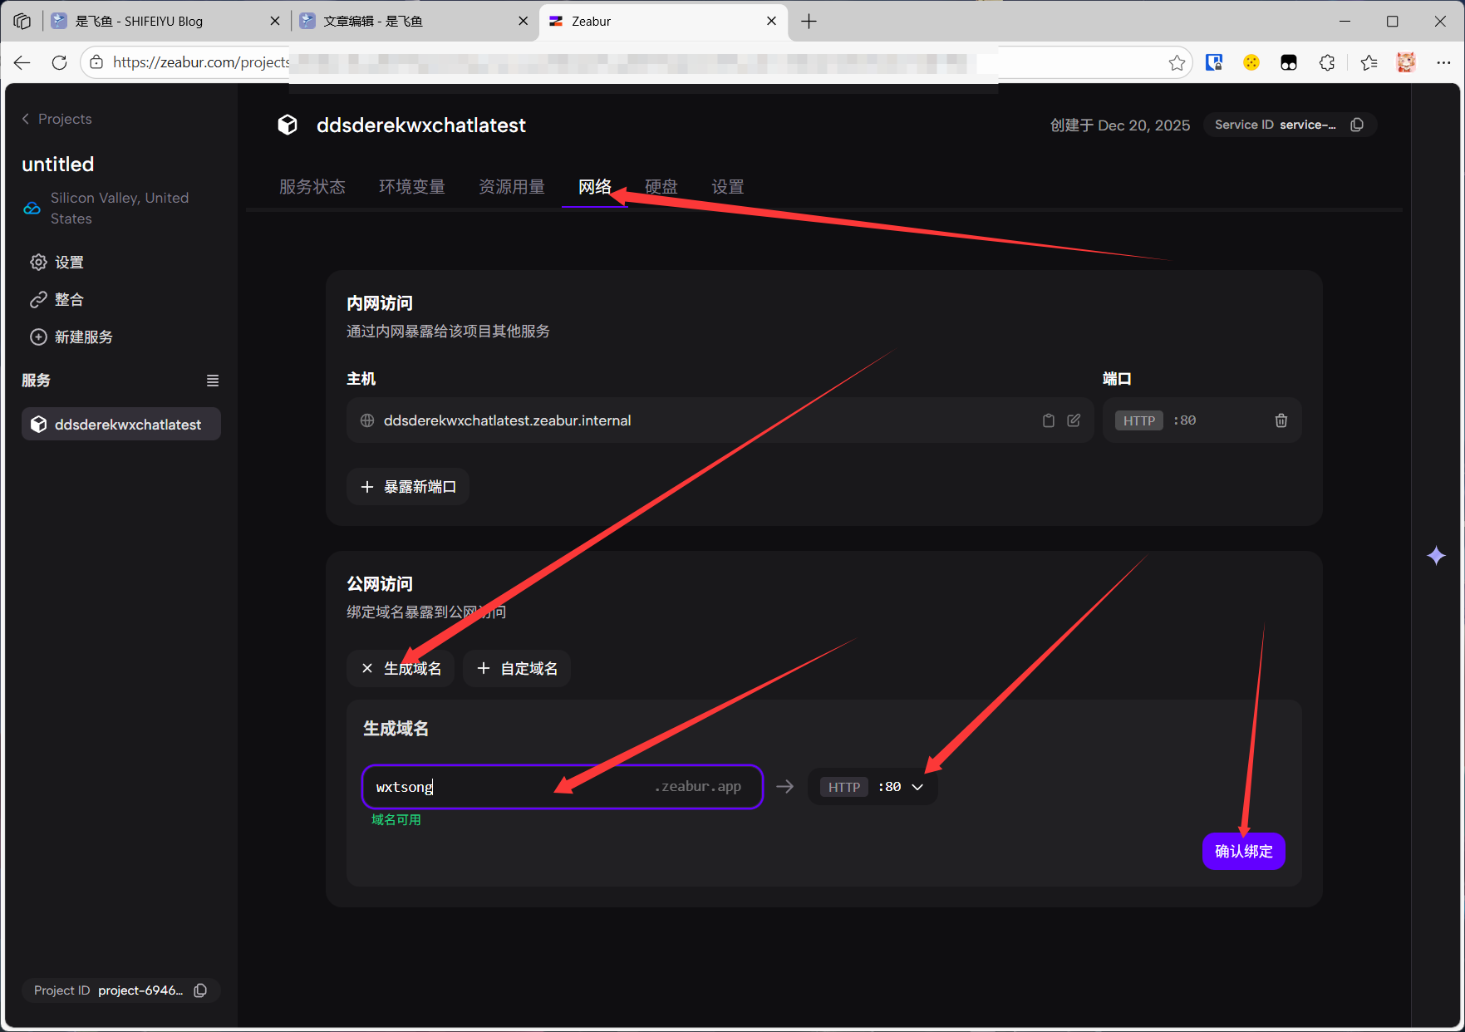Click 暴露新端口 to add a port
This screenshot has height=1032, width=1465.
(x=408, y=487)
